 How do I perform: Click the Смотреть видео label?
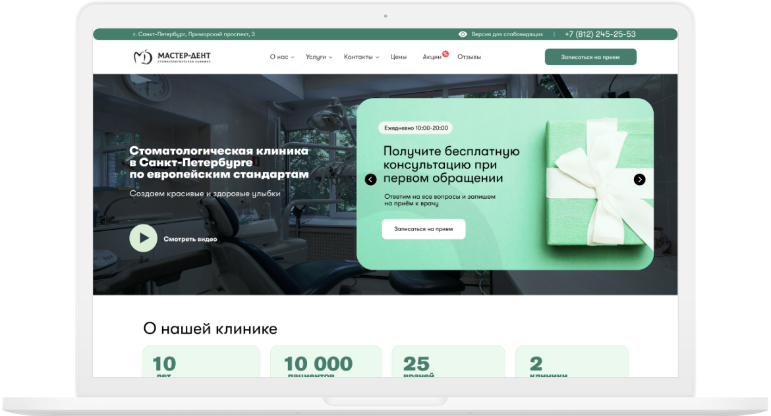click(190, 239)
